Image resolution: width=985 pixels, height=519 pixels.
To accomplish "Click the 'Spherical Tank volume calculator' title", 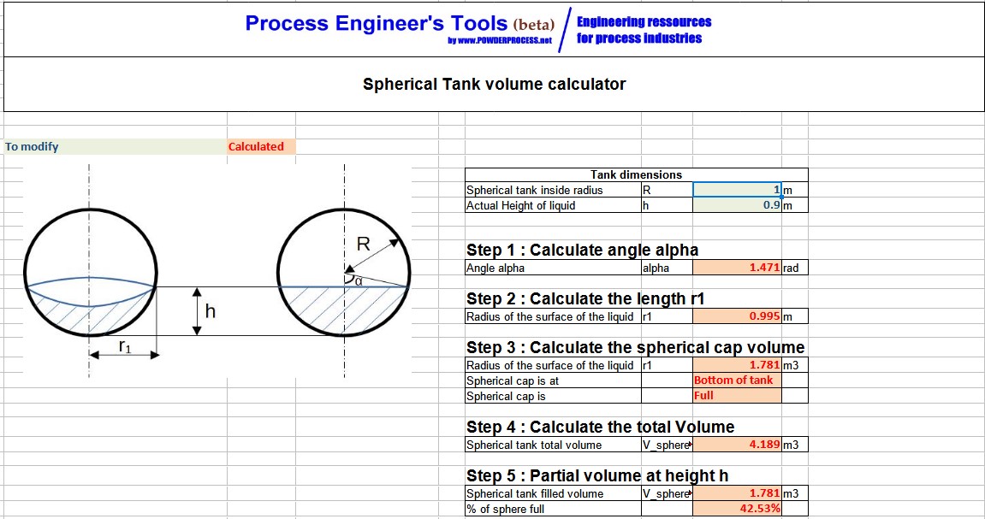I will tap(495, 84).
